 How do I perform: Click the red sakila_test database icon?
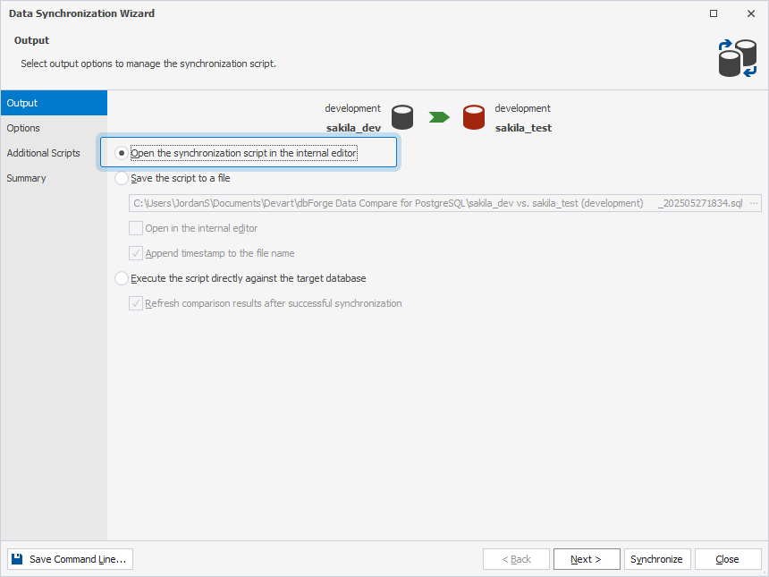[x=473, y=116]
